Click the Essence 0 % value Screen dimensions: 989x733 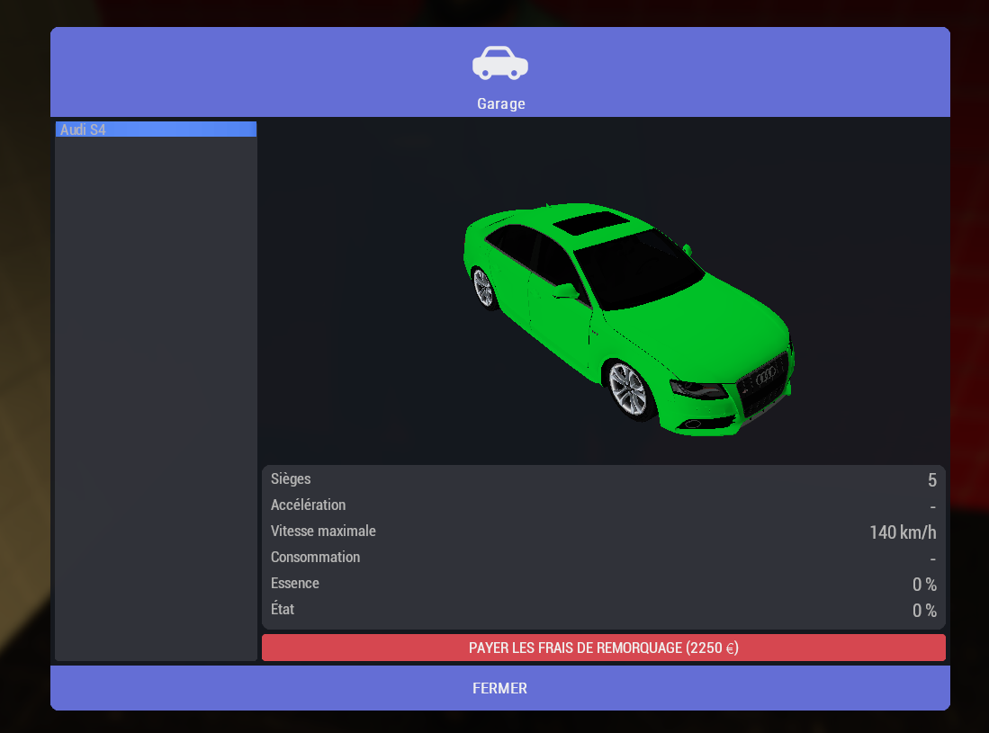coord(924,585)
